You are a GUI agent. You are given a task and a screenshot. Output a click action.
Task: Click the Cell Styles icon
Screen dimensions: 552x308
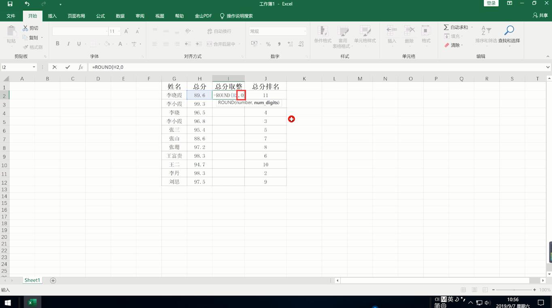365,32
